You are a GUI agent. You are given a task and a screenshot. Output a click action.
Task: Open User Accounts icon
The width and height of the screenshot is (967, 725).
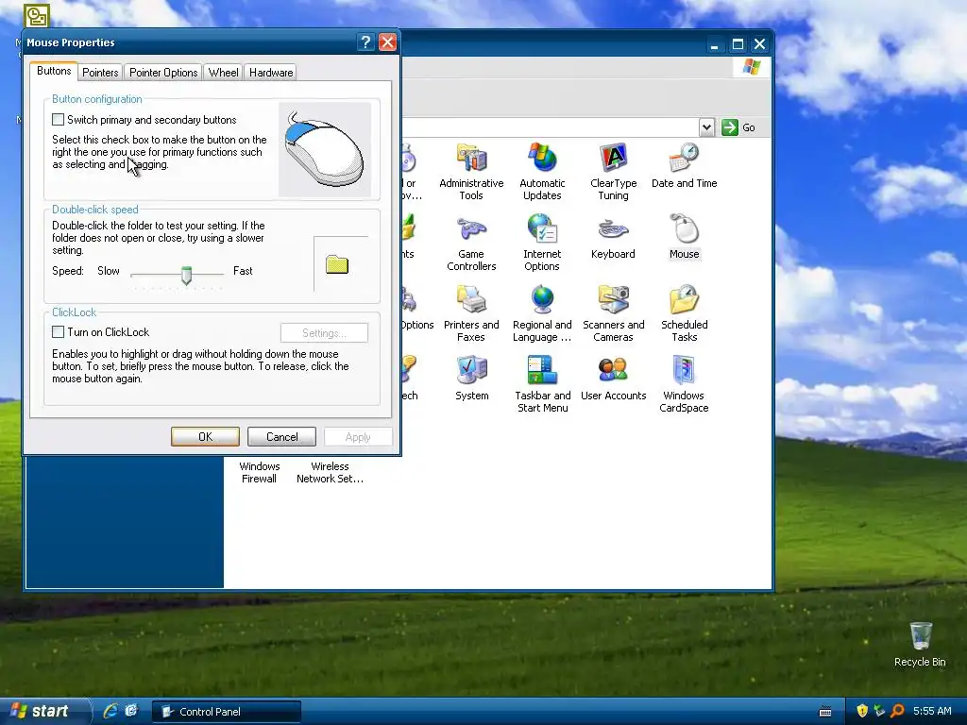point(613,378)
